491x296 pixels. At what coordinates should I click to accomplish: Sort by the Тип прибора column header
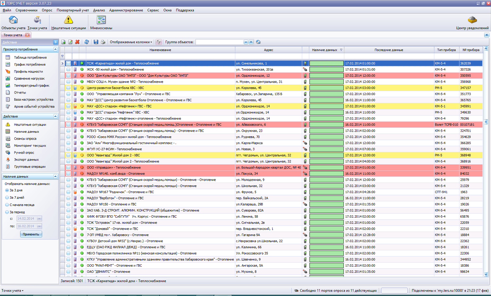click(x=446, y=50)
